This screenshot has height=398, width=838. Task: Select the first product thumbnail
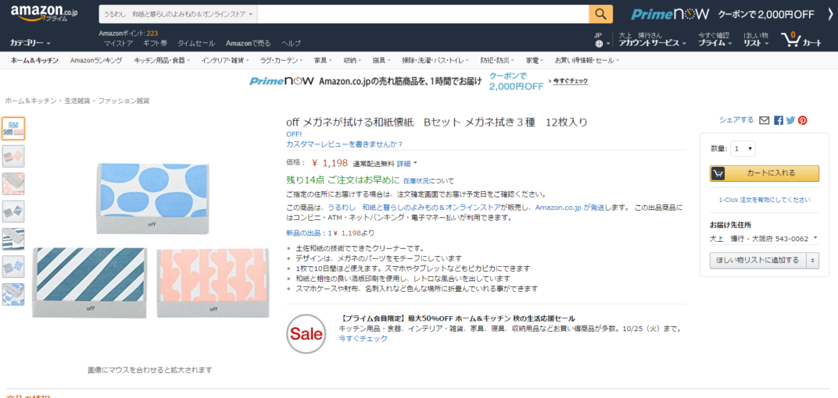[x=13, y=128]
